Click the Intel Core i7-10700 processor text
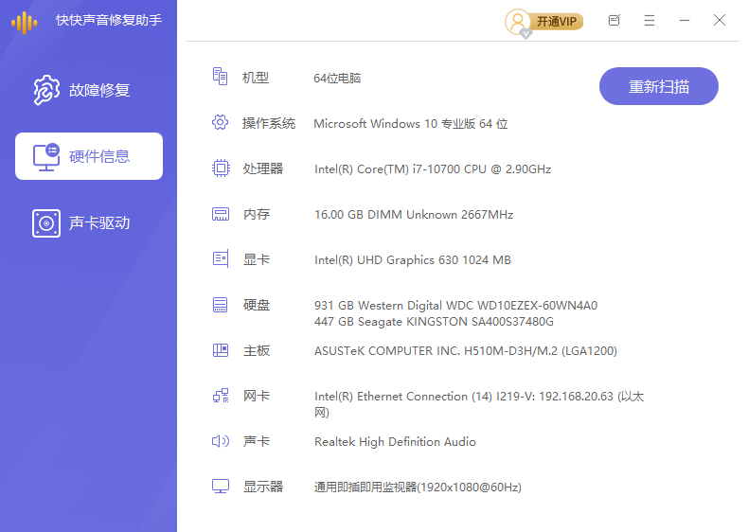The width and height of the screenshot is (748, 532). click(x=432, y=169)
